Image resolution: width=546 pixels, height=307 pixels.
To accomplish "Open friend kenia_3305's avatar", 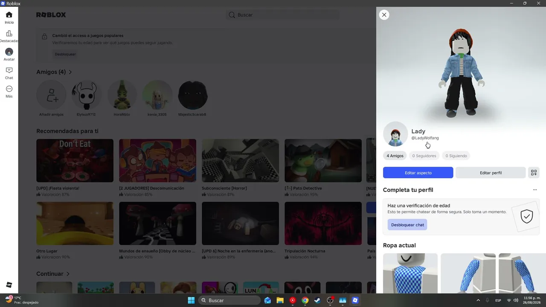I will click(157, 95).
